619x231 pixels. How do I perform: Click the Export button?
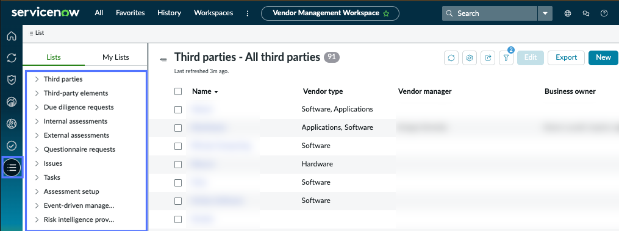tap(567, 58)
